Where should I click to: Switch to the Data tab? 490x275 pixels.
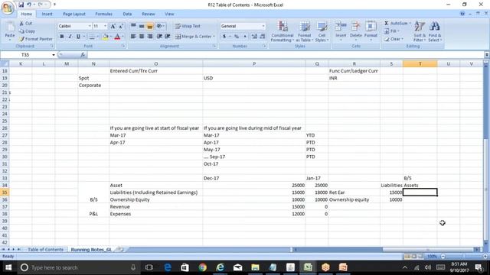click(127, 14)
